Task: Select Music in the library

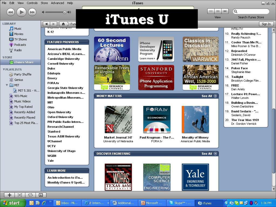Action: click(x=18, y=29)
